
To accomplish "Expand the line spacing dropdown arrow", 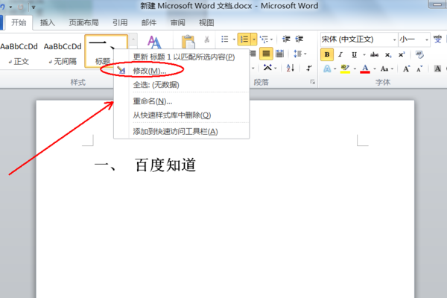I will (305, 54).
